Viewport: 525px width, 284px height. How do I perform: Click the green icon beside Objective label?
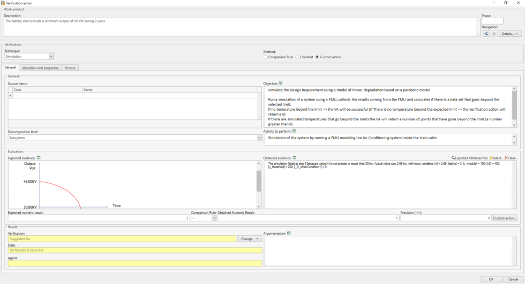[281, 83]
